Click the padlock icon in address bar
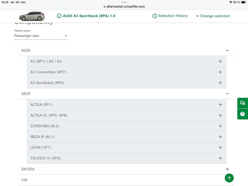Viewport: 248px width, 186px height. pyautogui.click(x=104, y=6)
